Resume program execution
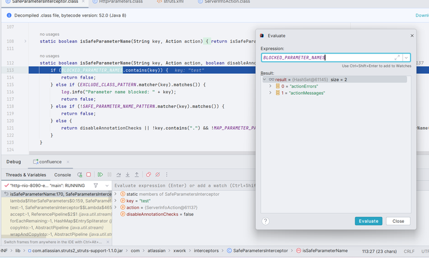 click(100, 175)
